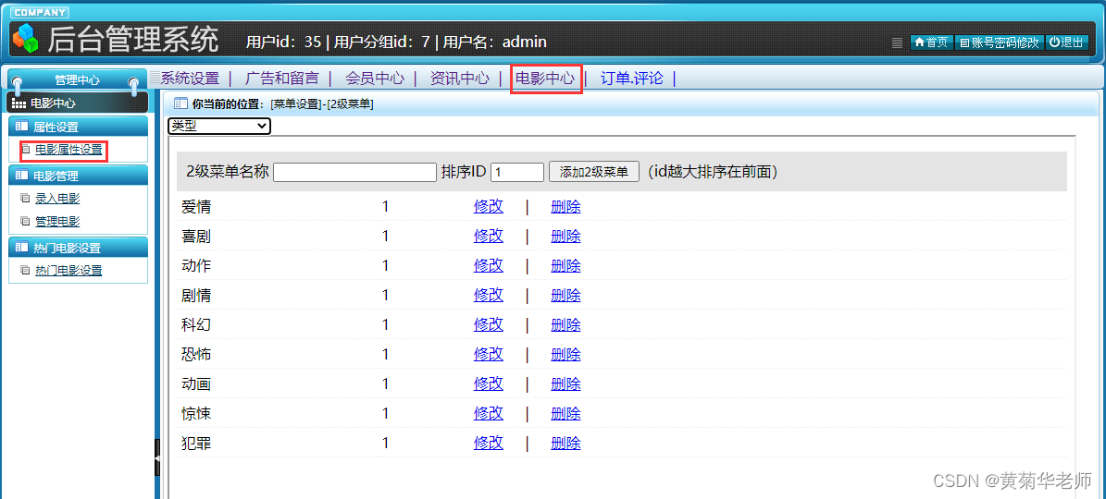This screenshot has width=1106, height=499.
Task: Open 管理电影 sidebar link
Action: pyautogui.click(x=57, y=222)
